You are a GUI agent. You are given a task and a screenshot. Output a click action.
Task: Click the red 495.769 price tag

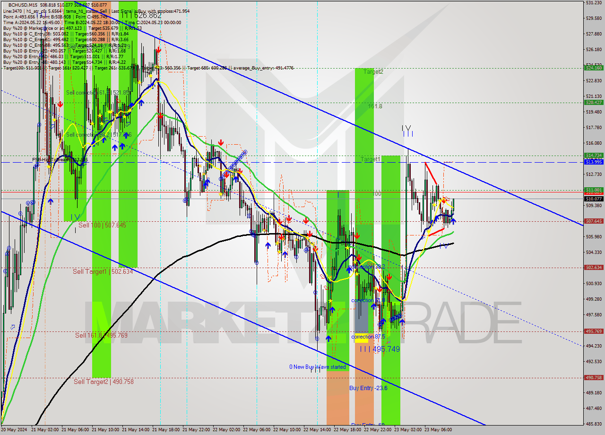click(593, 331)
